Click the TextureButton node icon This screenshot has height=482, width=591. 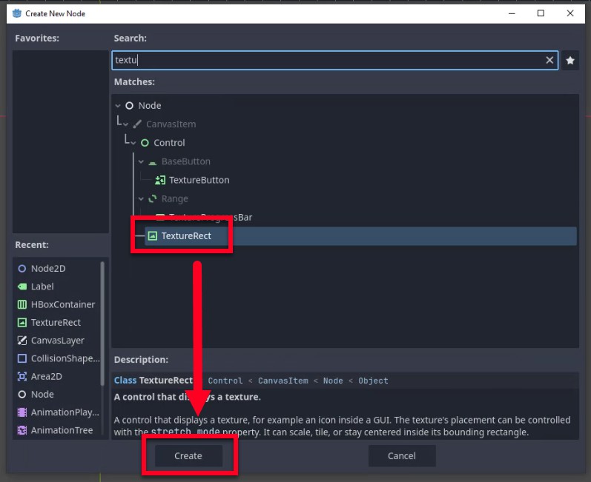click(160, 180)
